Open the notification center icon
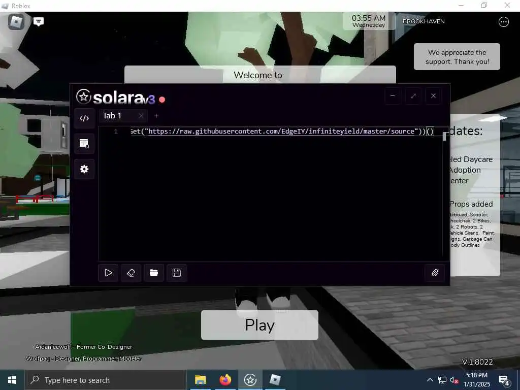The width and height of the screenshot is (520, 390). [504, 380]
